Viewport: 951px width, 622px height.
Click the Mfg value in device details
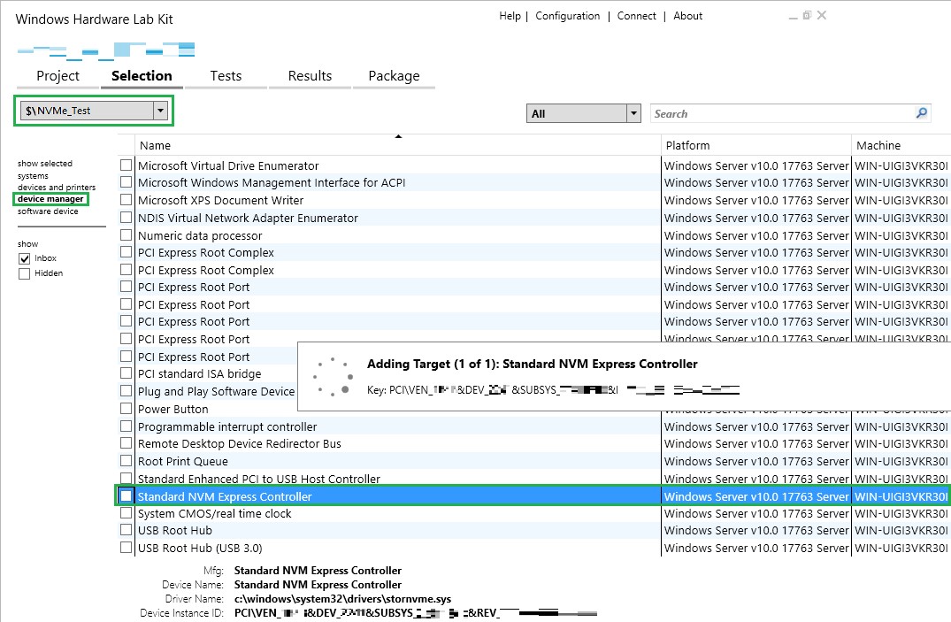tap(318, 571)
